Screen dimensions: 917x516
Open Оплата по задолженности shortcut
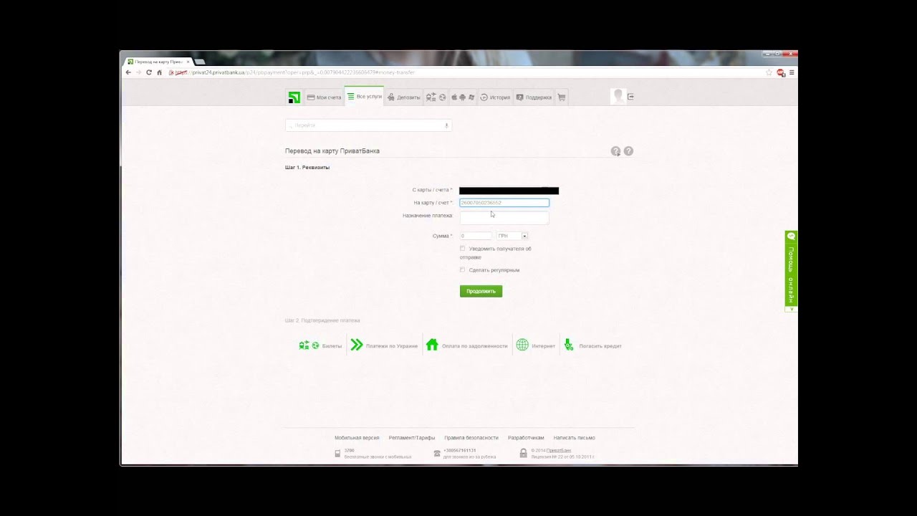pyautogui.click(x=467, y=345)
